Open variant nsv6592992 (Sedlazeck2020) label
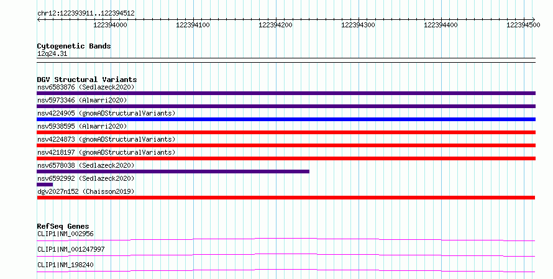 (x=86, y=178)
